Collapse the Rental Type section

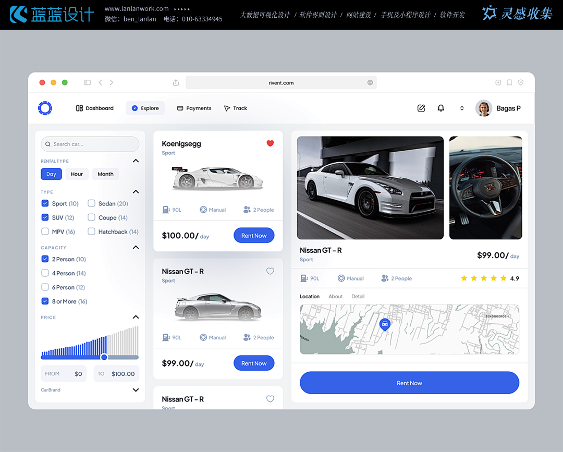click(136, 161)
